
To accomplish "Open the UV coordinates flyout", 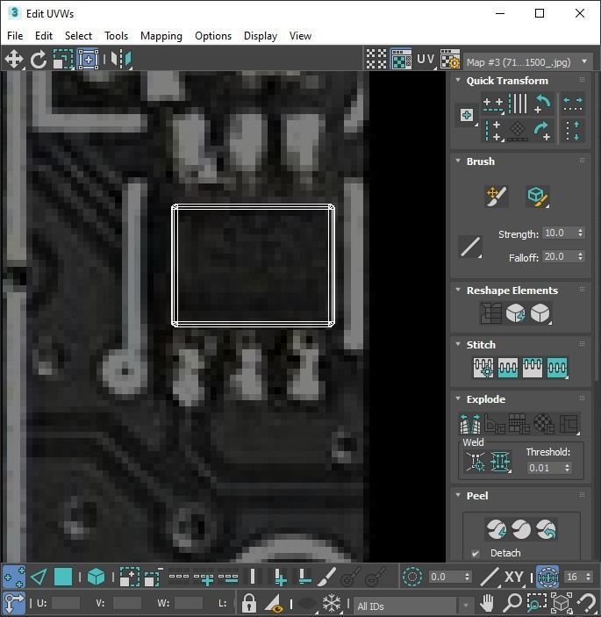I will [x=426, y=59].
